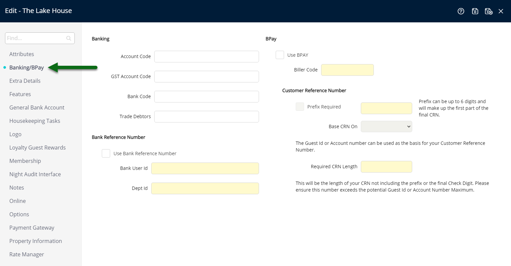Focus the Find search field
Viewport: 511px width, 266px height.
click(x=40, y=38)
